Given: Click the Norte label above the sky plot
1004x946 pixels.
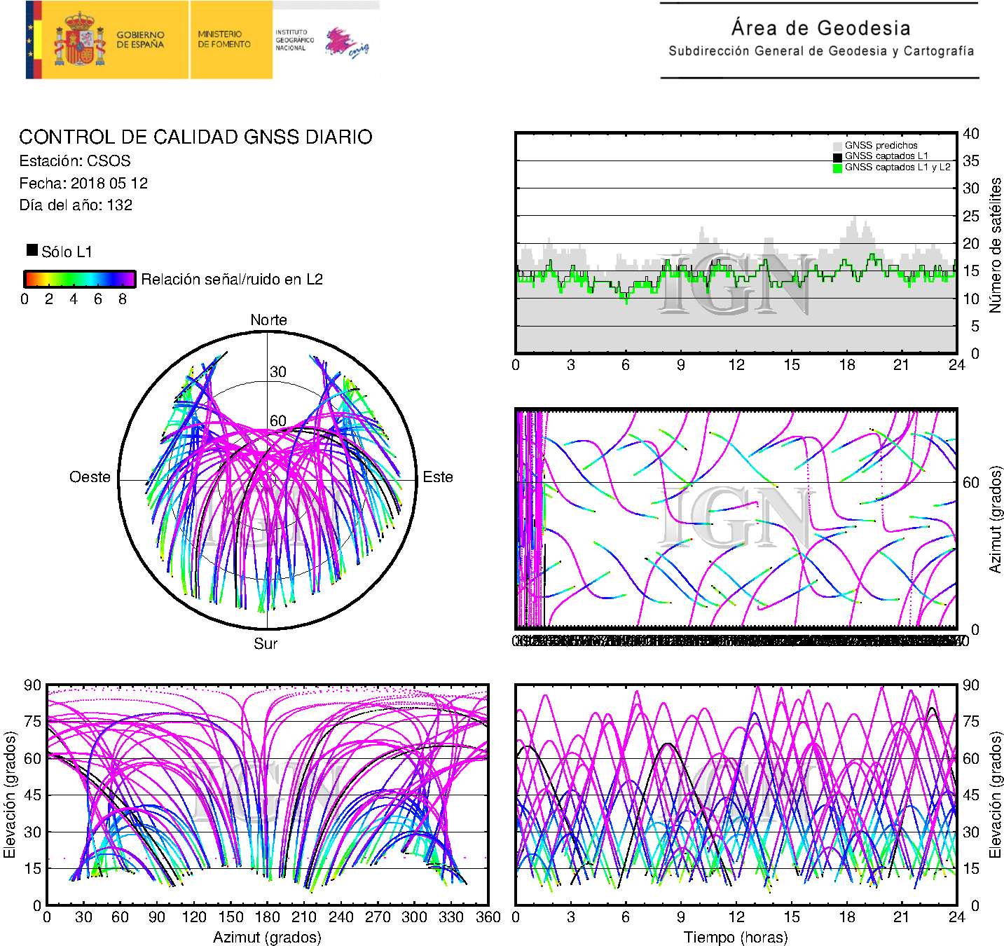Looking at the screenshot, I should pyautogui.click(x=268, y=320).
